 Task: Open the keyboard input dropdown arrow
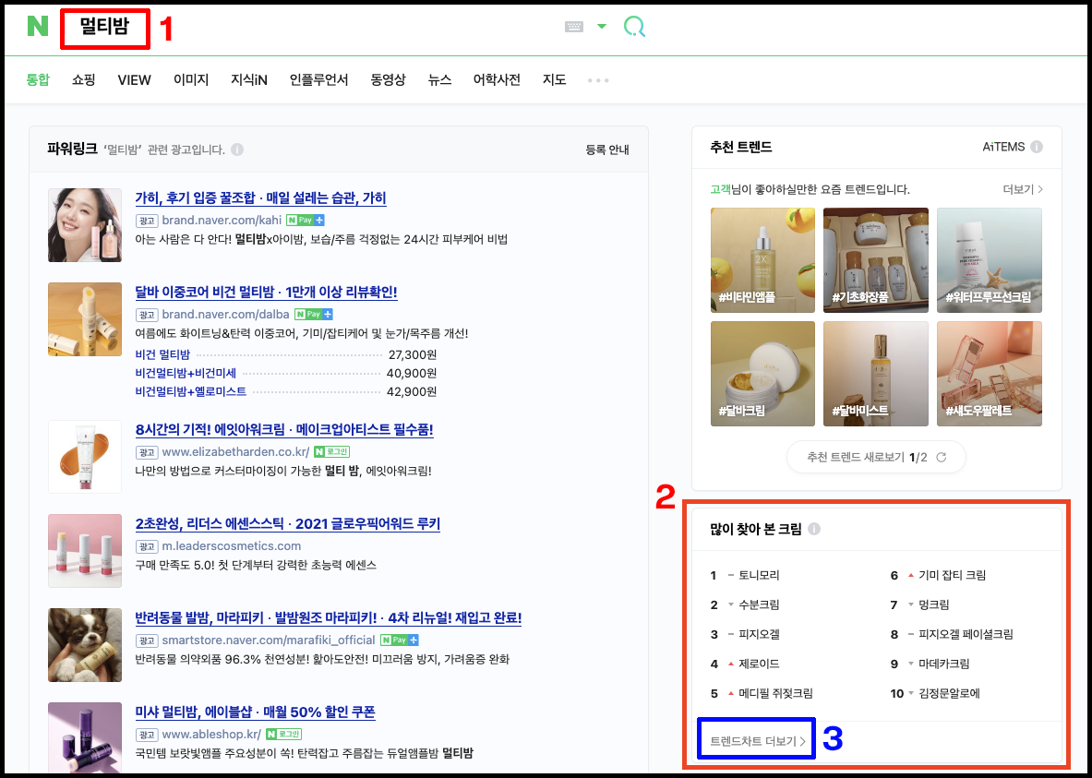tap(601, 26)
